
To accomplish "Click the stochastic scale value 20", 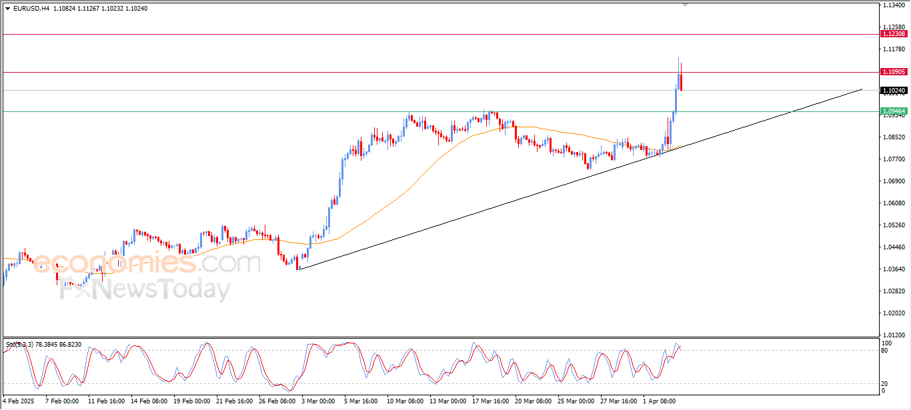I will pyautogui.click(x=885, y=383).
